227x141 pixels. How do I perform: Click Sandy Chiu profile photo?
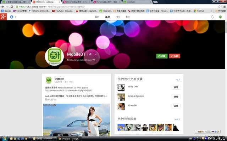coord(121,88)
